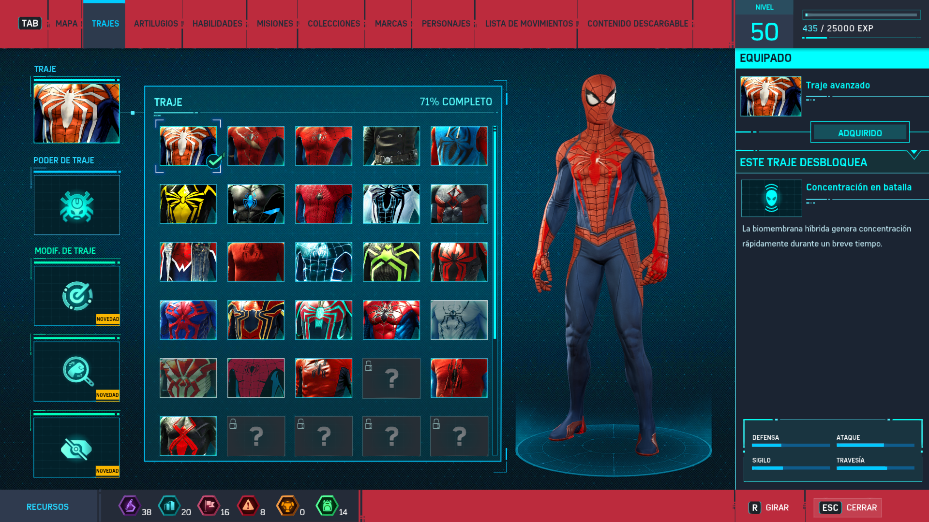929x522 pixels.
Task: Switch to the MARCAS tab
Action: [391, 24]
